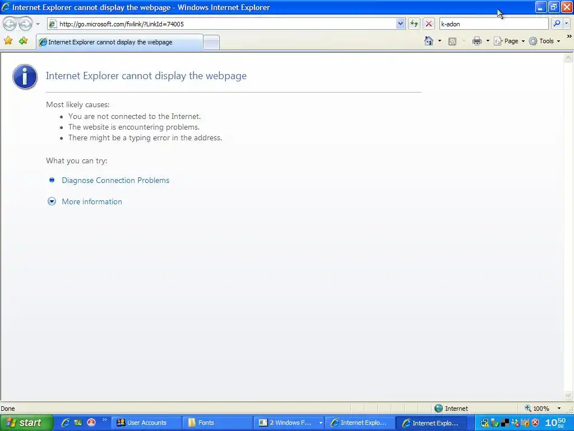
Task: Click the 'Done' status text
Action: point(8,409)
